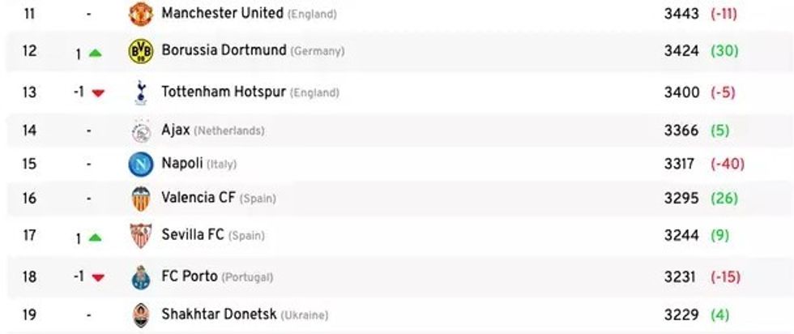Click the Tottenham Hotspur crest icon
The image size is (794, 334).
140,92
